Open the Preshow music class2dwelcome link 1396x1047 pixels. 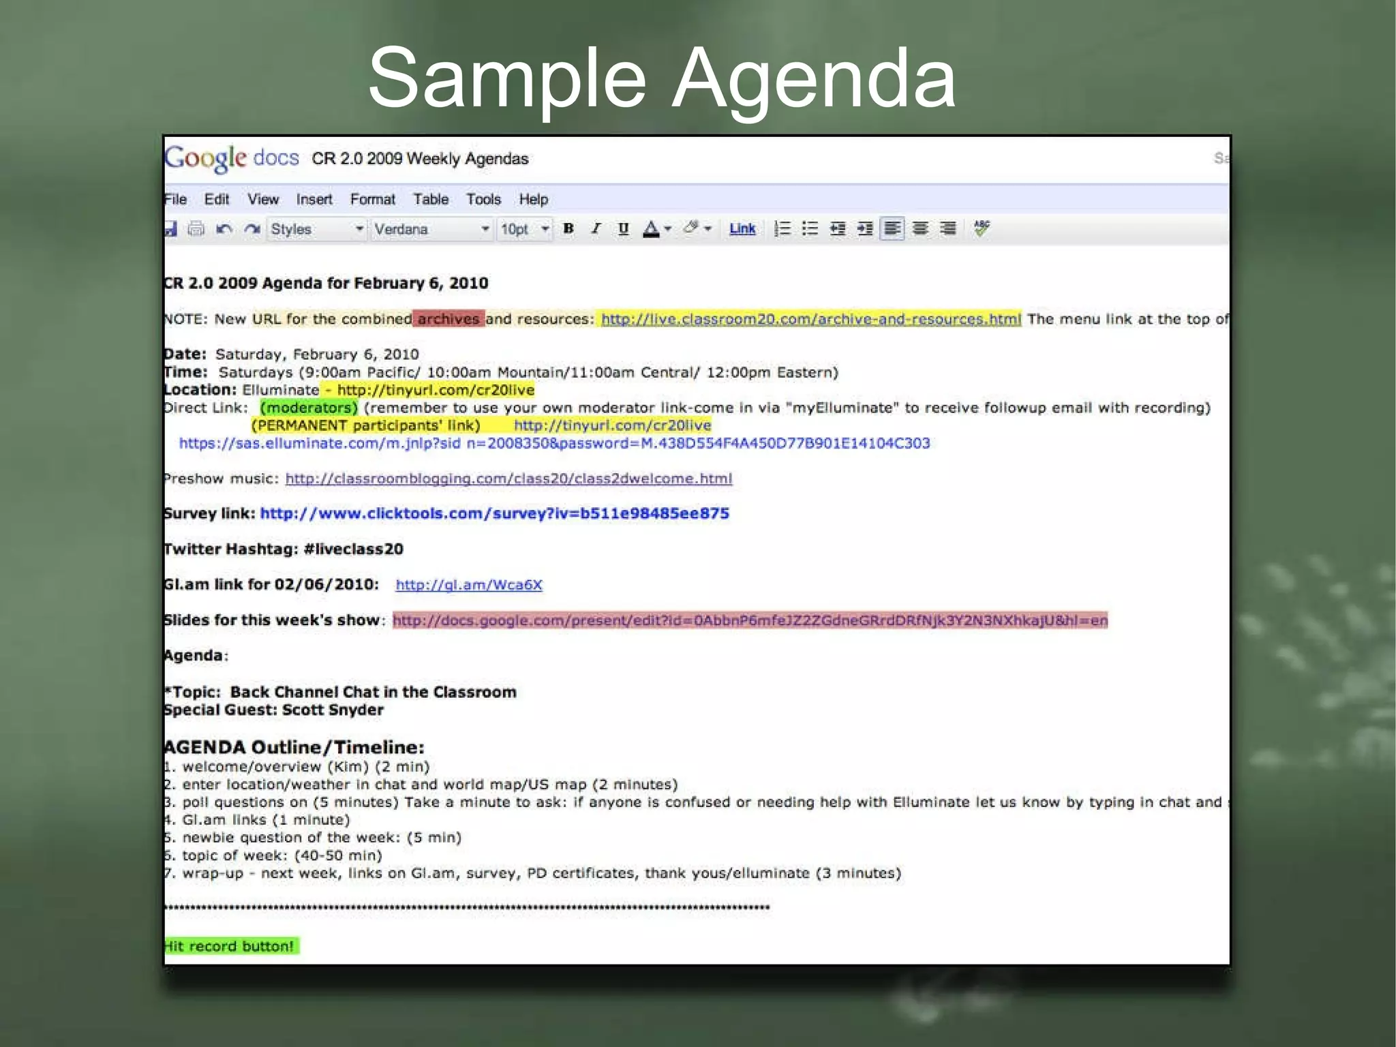point(509,479)
